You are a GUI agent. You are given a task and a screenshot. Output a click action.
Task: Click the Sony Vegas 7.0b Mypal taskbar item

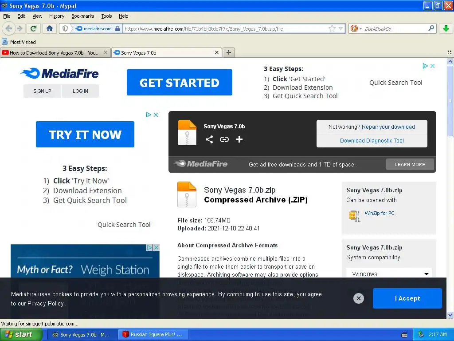(82, 335)
